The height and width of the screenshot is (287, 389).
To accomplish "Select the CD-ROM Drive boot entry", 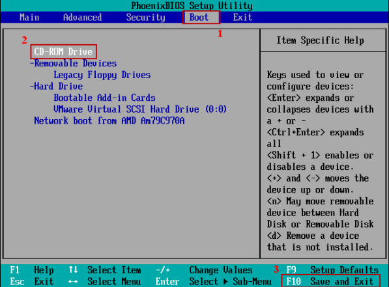I will (x=63, y=51).
